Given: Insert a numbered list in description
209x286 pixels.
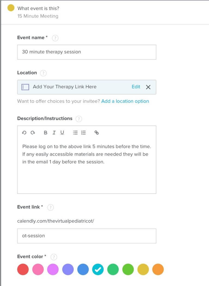Looking at the screenshot, I should point(83,133).
